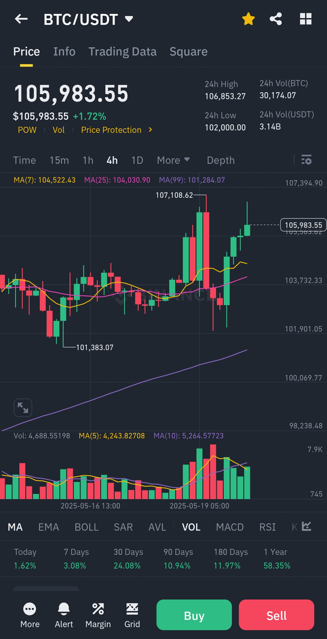
Task: Select the 1h chart interval
Action: 88,160
